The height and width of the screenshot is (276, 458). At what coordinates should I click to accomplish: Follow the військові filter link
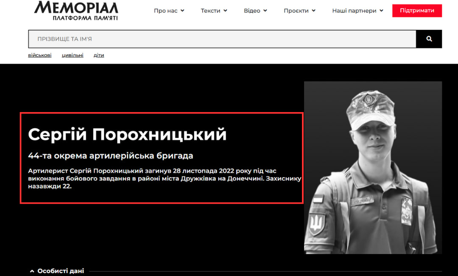[40, 55]
